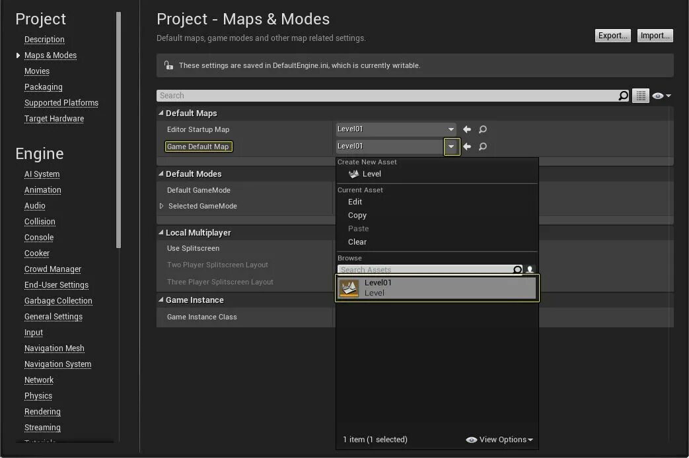Click the Level icon under Create New Asset
The width and height of the screenshot is (689, 458).
pos(353,174)
